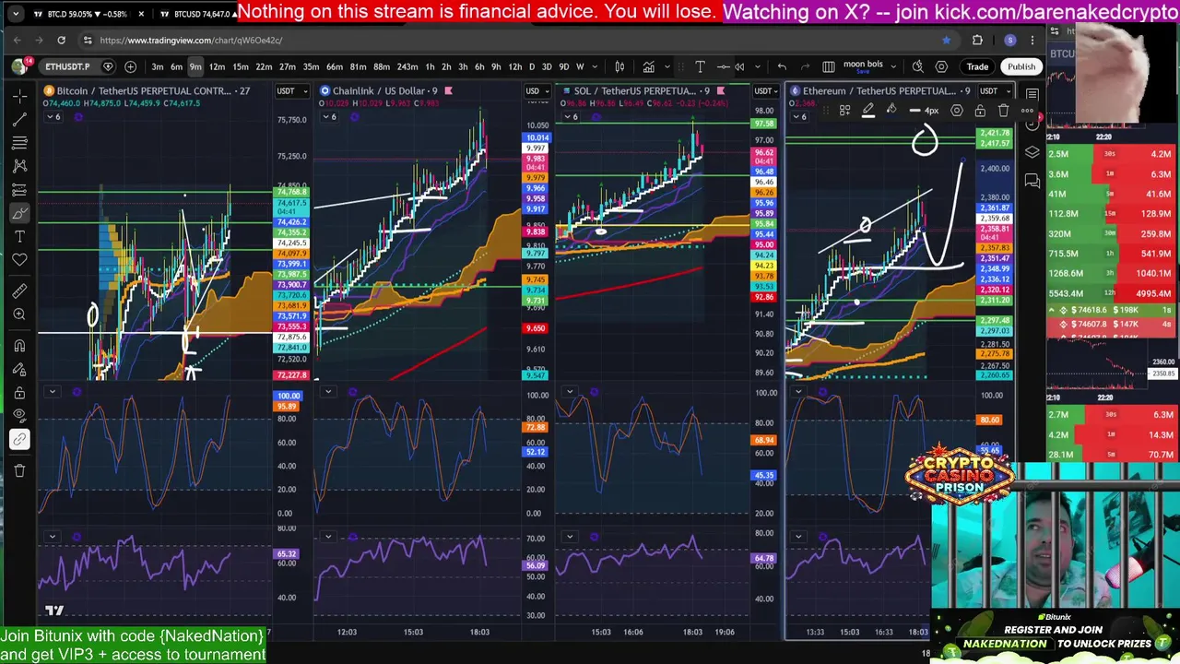Open the object tree layers icon

[x=1032, y=153]
